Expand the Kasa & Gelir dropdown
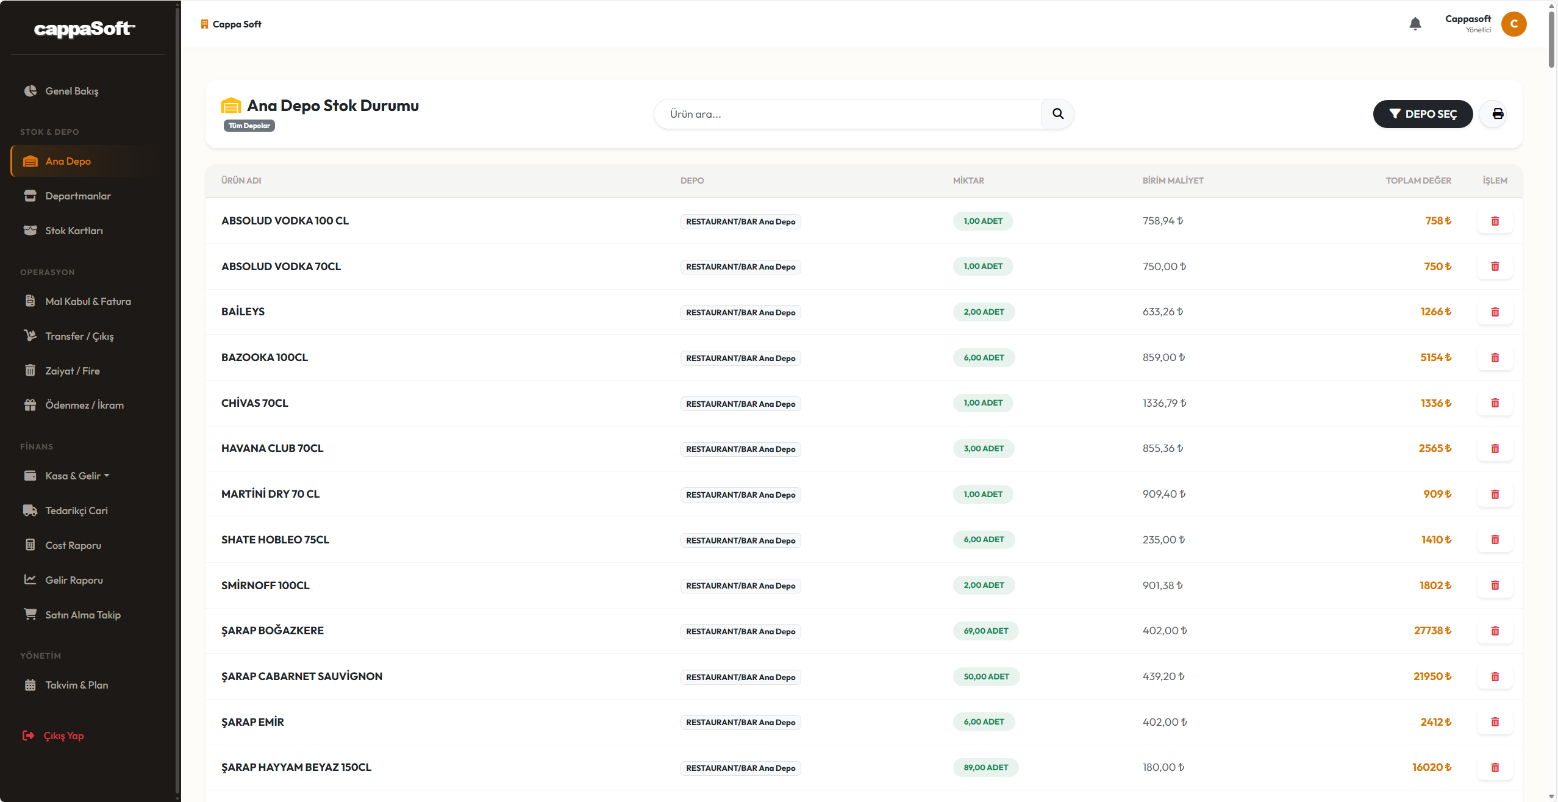 point(77,476)
